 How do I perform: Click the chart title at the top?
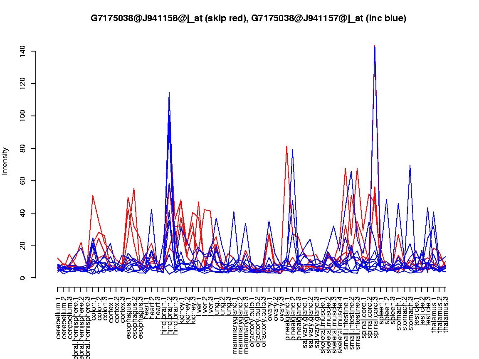[x=248, y=18]
